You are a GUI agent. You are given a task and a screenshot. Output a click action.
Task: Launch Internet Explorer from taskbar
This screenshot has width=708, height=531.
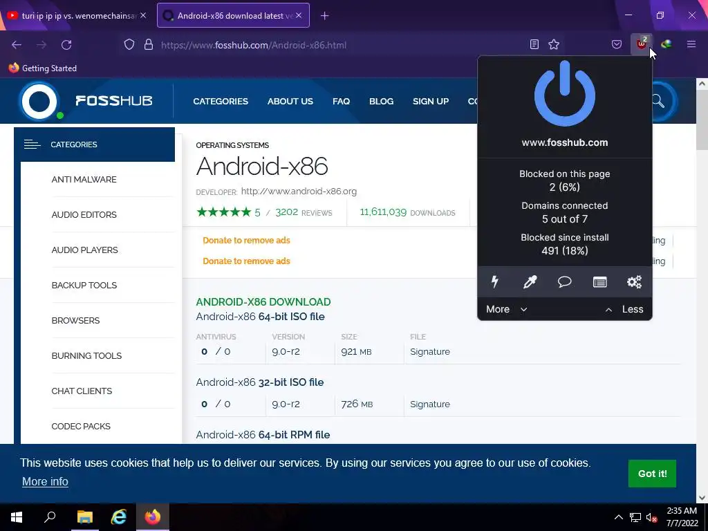(x=118, y=517)
